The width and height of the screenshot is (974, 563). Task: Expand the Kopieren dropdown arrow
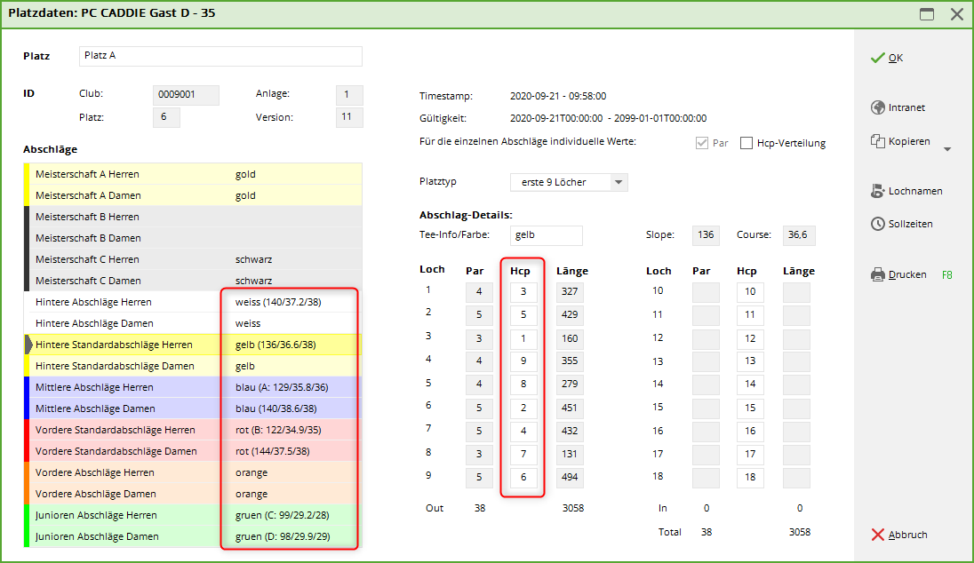click(946, 149)
